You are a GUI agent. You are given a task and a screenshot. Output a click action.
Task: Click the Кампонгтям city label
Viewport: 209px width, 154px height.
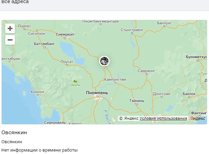point(115,79)
